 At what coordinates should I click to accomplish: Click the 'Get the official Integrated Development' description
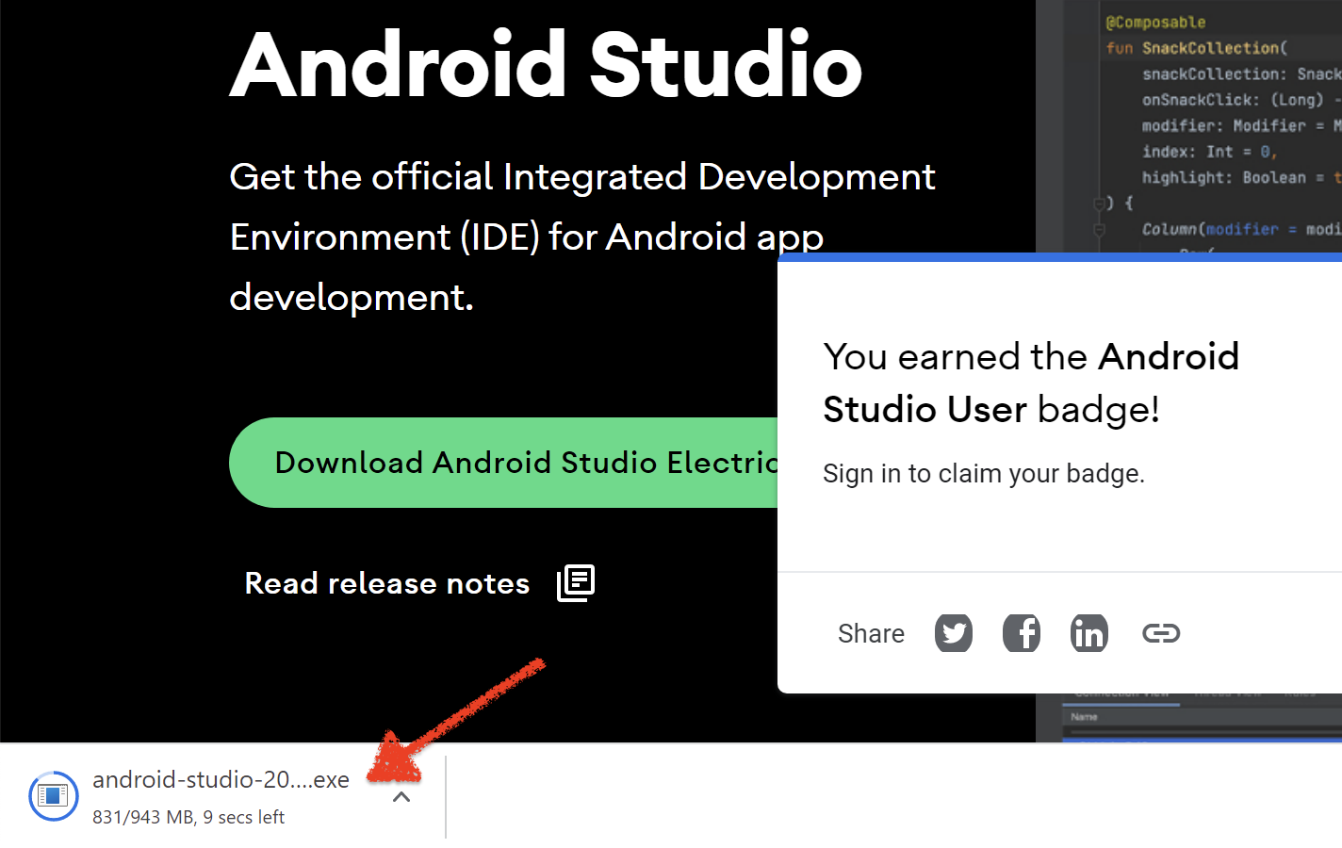coord(582,236)
